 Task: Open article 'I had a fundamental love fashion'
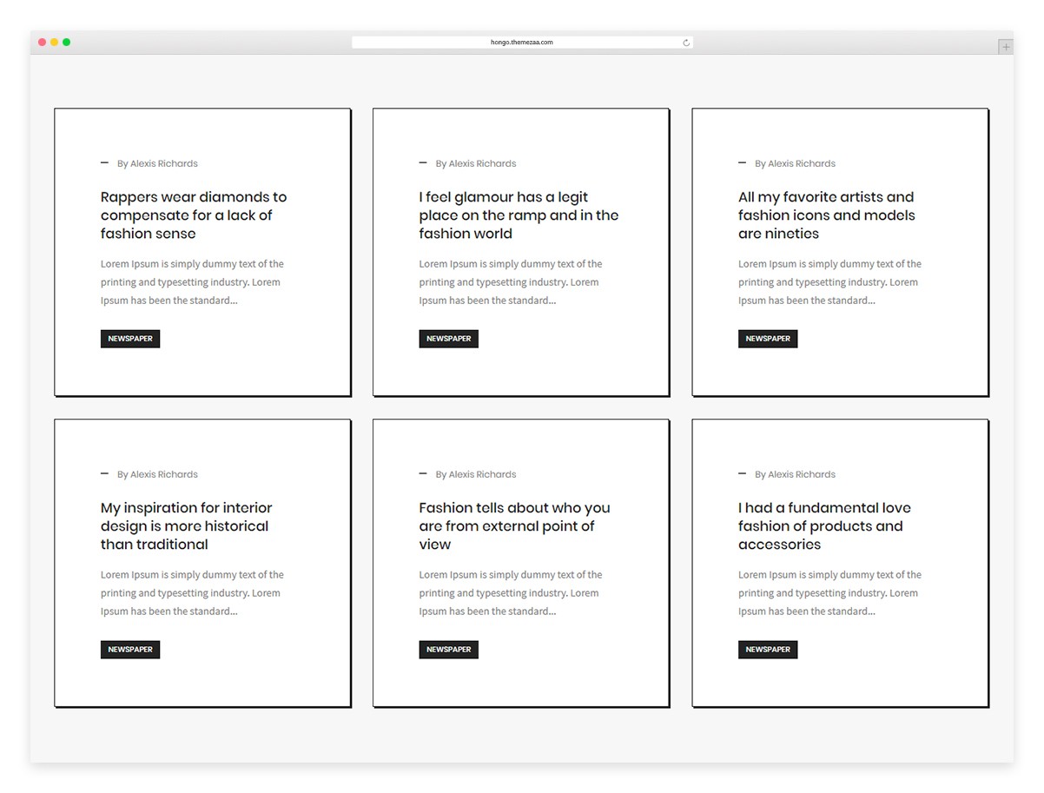pos(824,526)
